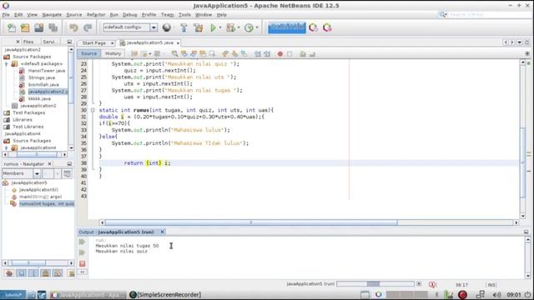Toggle Show Inner Classes filter in Navigator
This screenshot has width=534, height=300.
click(58, 272)
